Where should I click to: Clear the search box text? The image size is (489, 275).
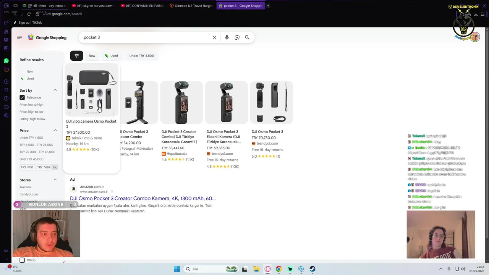pyautogui.click(x=214, y=37)
